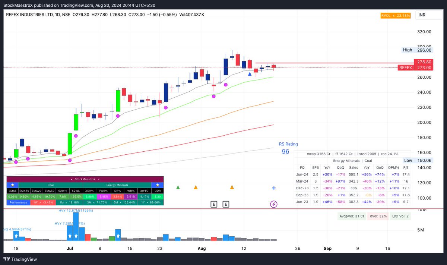Click the Energy Minerals | Coal row in financials
The height and width of the screenshot is (265, 447).
click(x=352, y=161)
